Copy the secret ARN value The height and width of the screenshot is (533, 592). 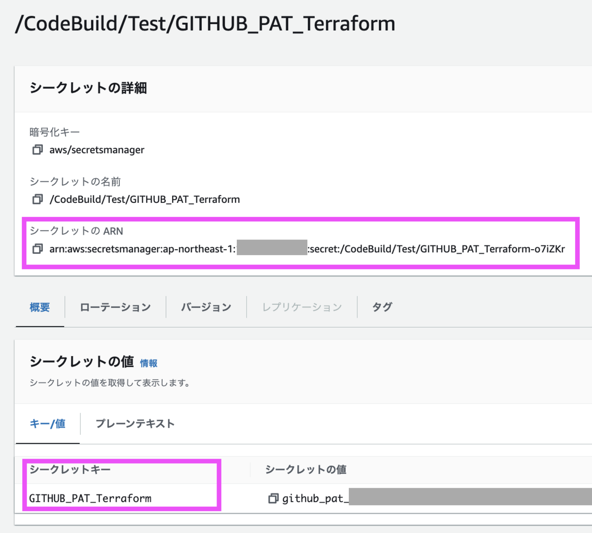click(x=37, y=249)
